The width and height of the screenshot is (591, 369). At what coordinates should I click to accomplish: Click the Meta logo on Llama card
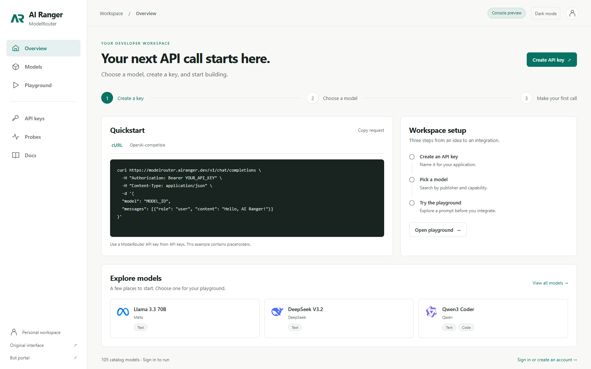tap(123, 312)
